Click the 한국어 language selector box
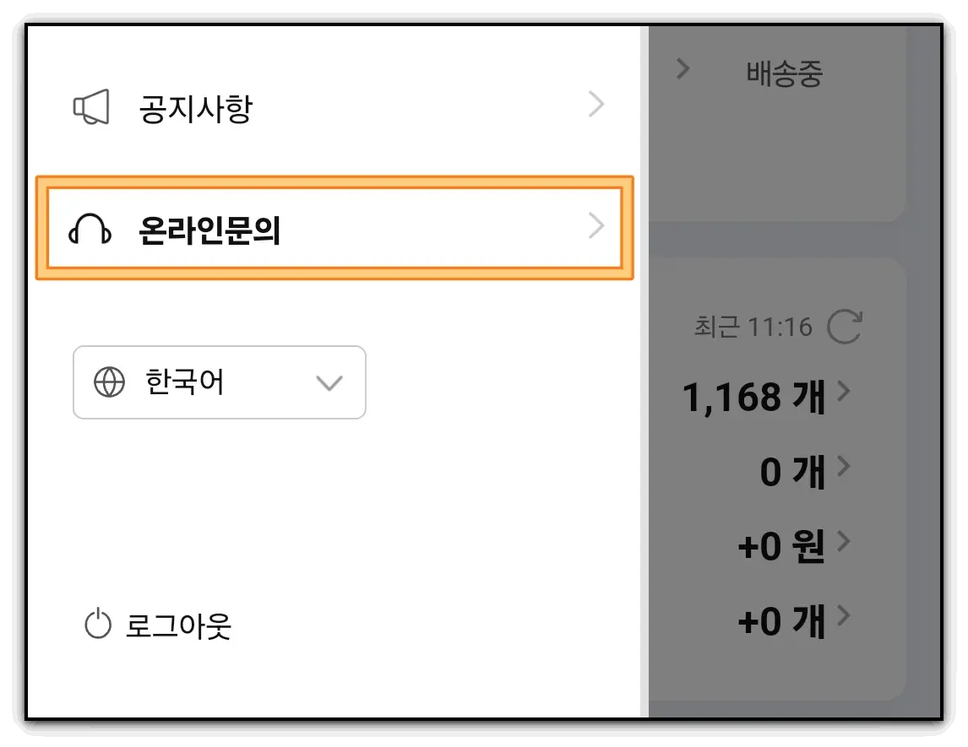Viewport: 968px width, 747px height. [219, 382]
